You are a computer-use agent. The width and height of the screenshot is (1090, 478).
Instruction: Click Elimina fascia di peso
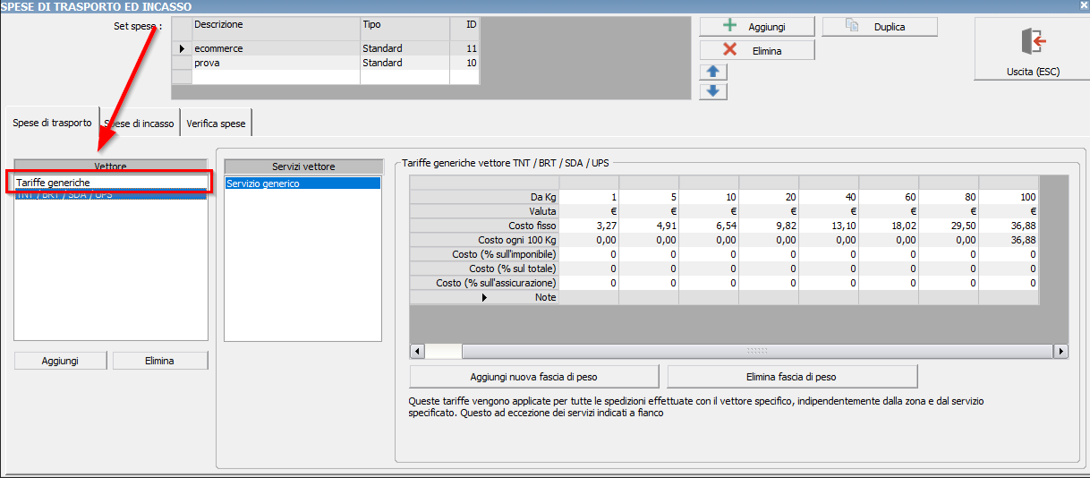pyautogui.click(x=792, y=376)
